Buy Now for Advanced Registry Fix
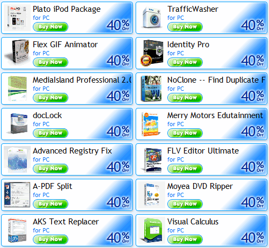The height and width of the screenshot is (248, 269). pyautogui.click(x=51, y=169)
